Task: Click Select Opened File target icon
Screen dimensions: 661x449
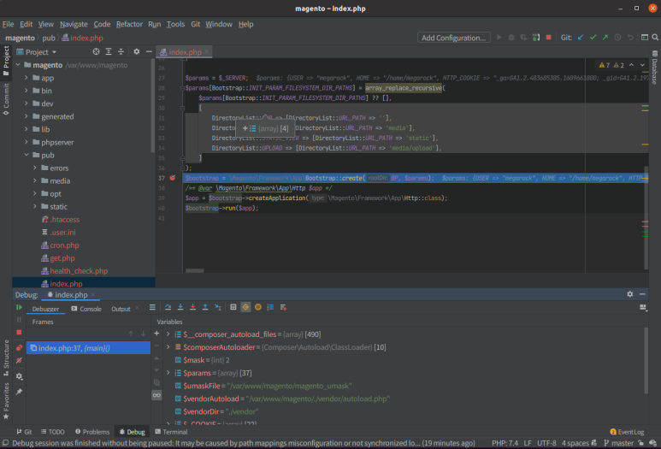Action: (96, 51)
